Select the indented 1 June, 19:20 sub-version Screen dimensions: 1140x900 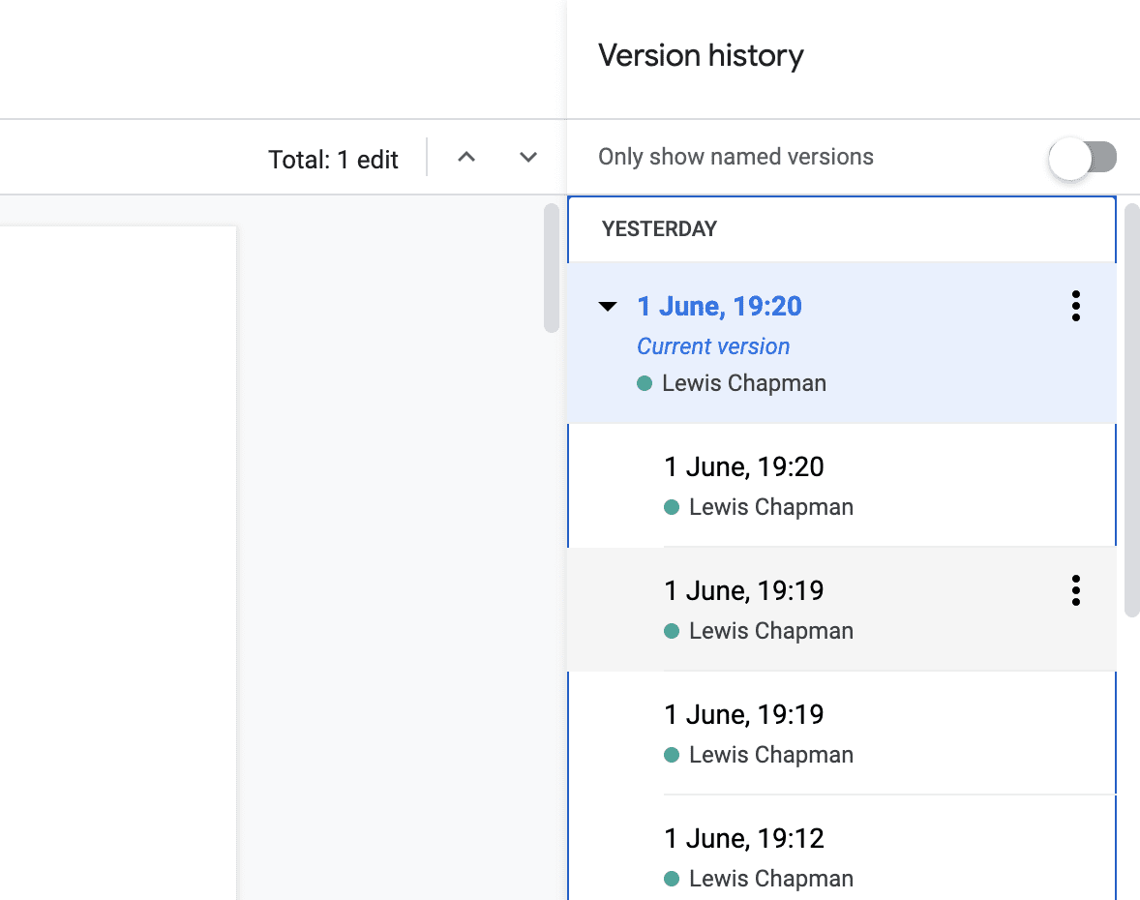click(743, 467)
